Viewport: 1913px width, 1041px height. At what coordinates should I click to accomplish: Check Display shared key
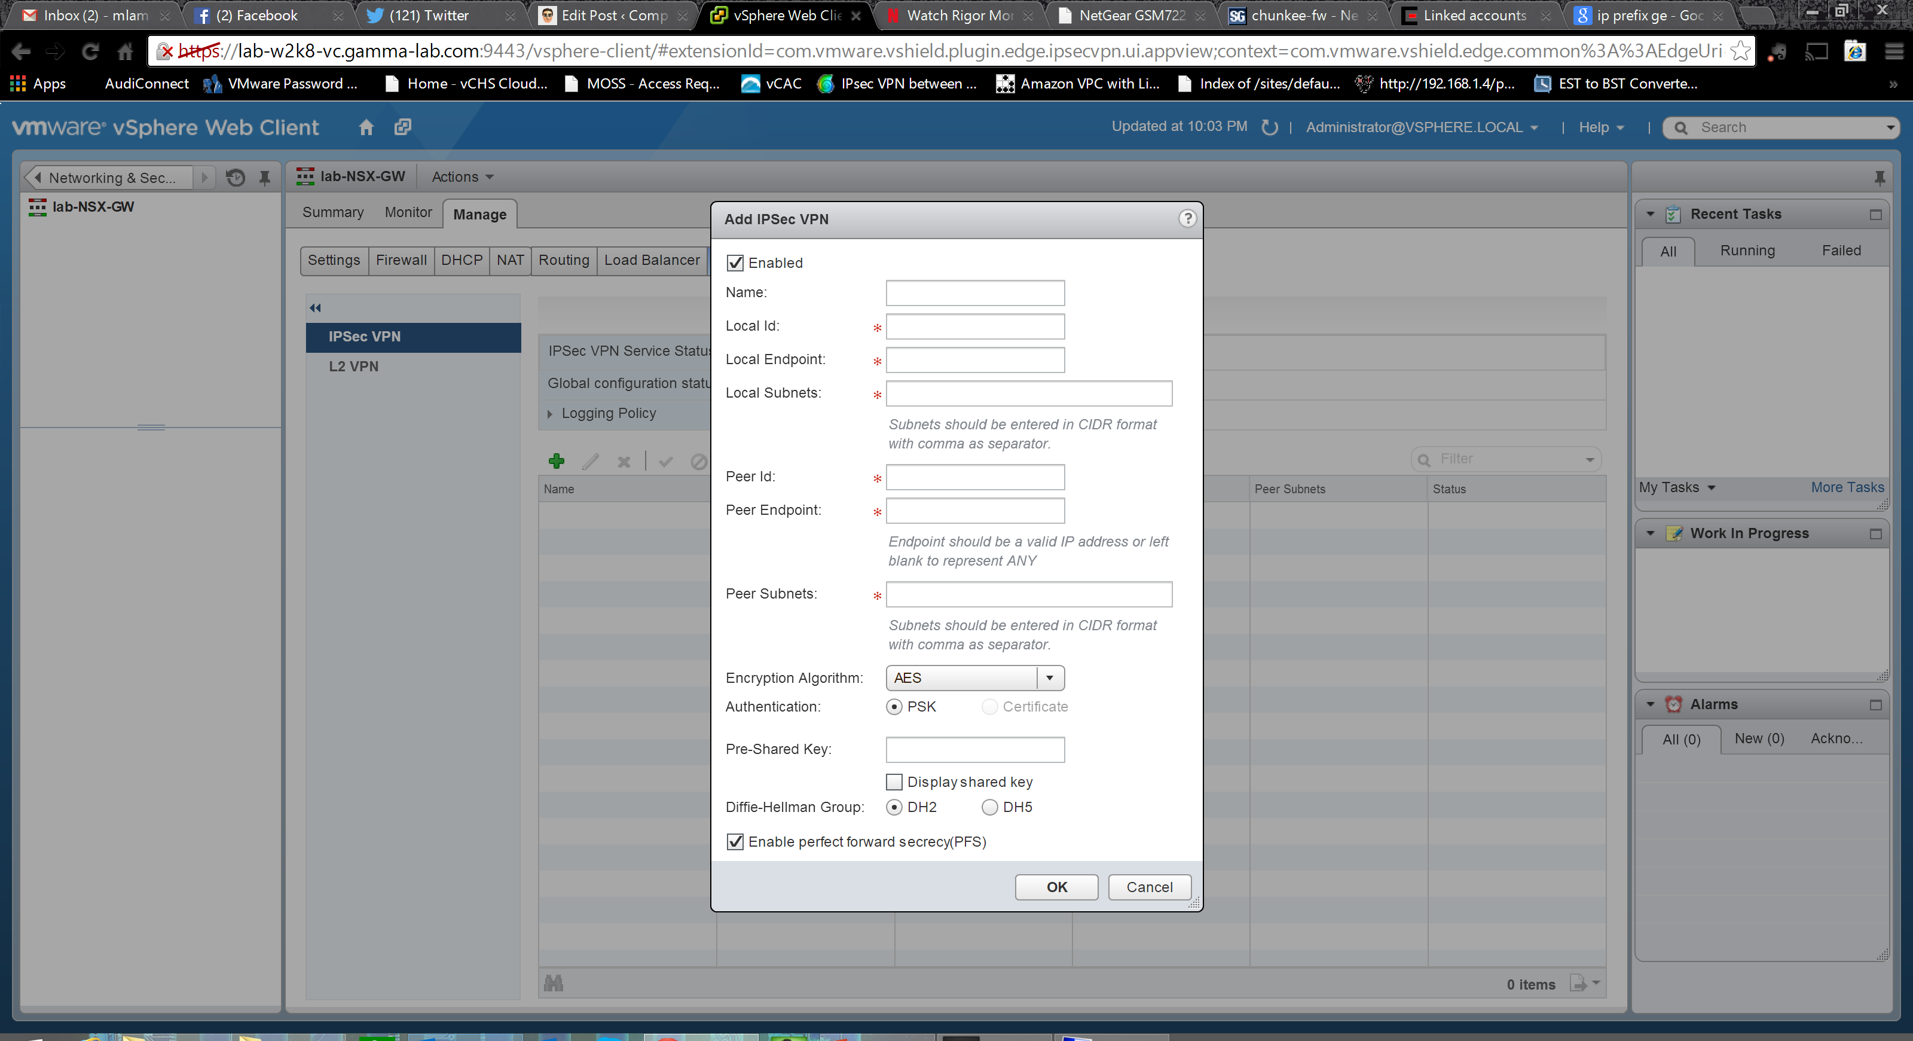(x=894, y=782)
